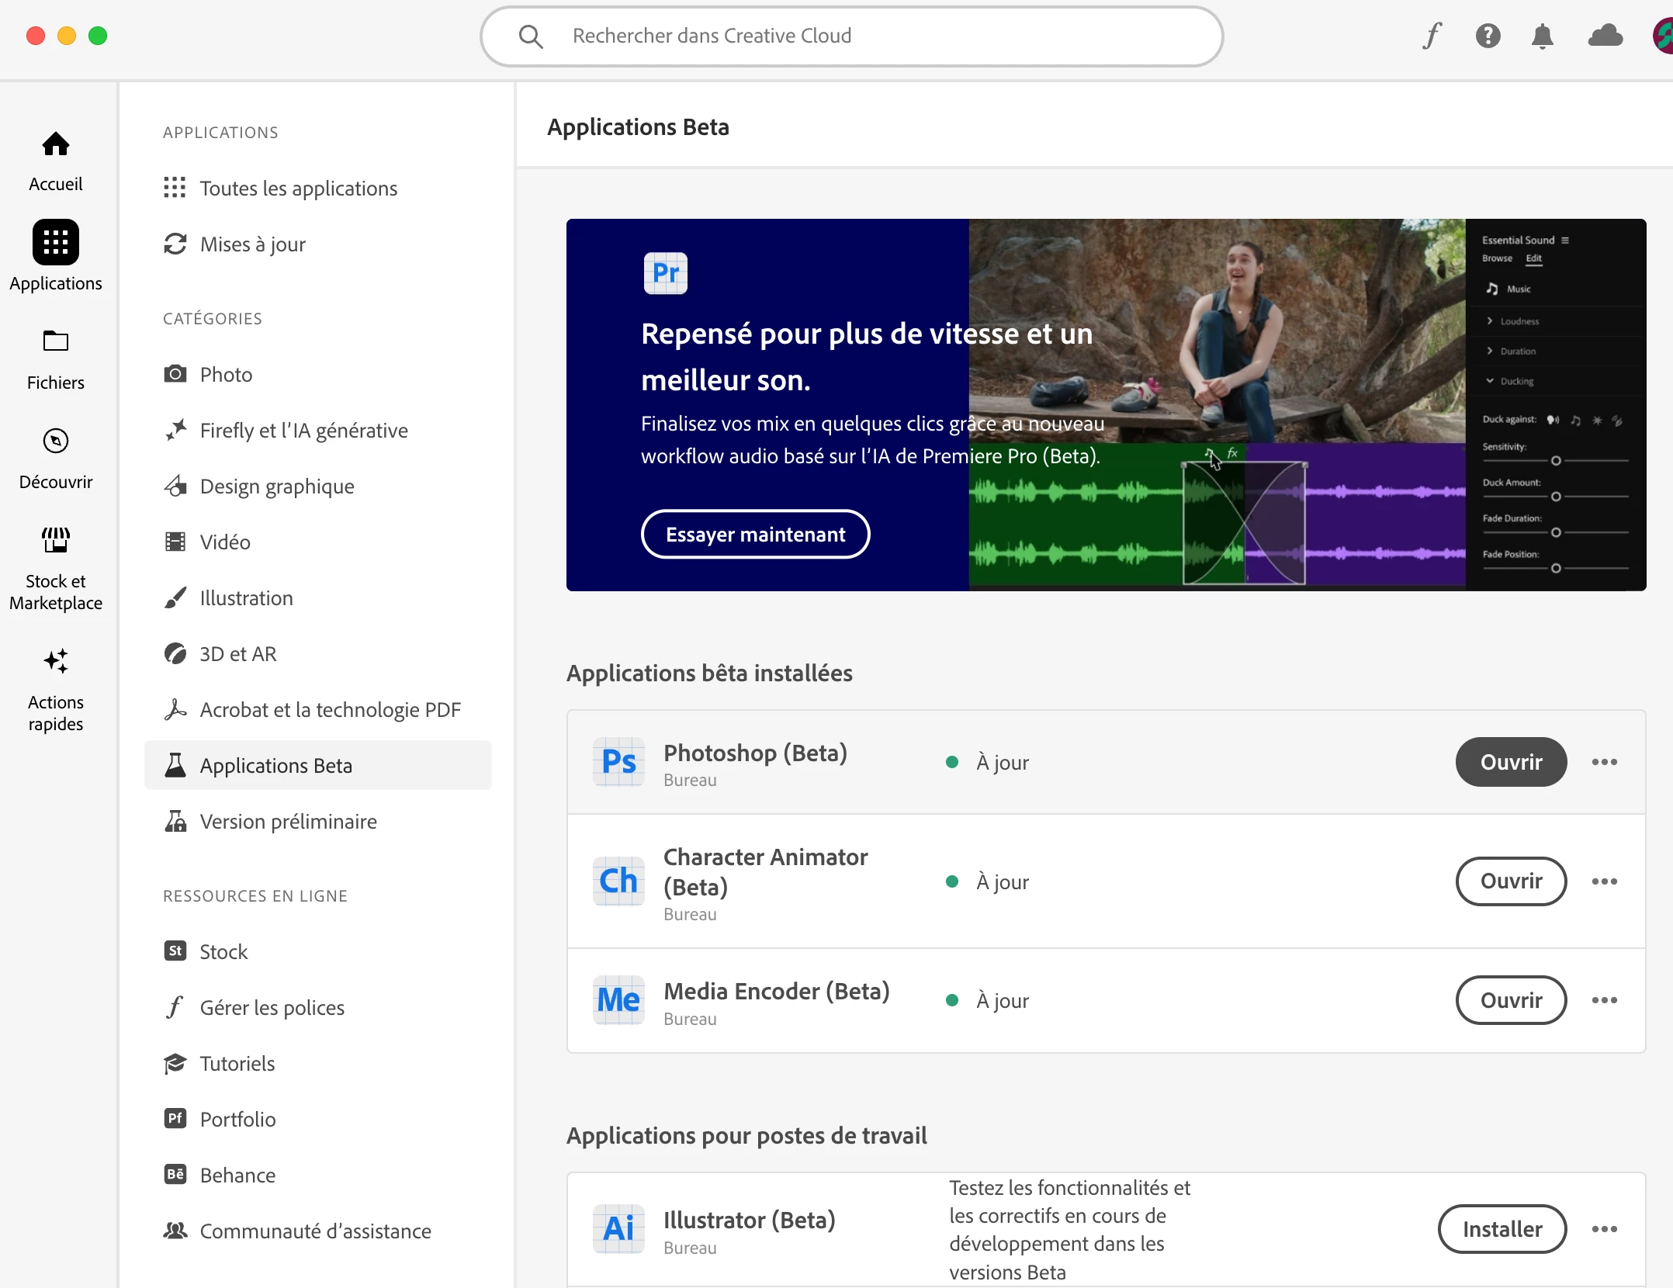The image size is (1673, 1288).
Task: Open the Firefly et l'IA générative category
Action: pyautogui.click(x=303, y=431)
